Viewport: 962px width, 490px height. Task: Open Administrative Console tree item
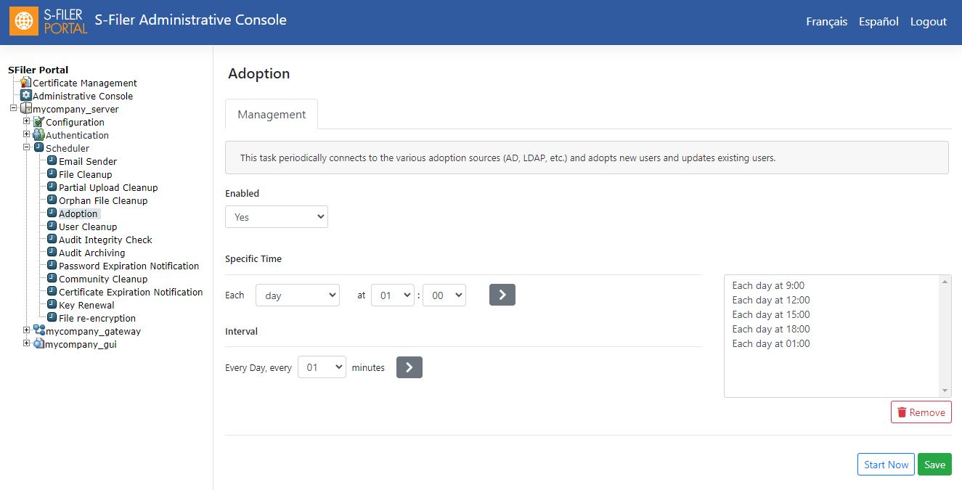coord(83,96)
